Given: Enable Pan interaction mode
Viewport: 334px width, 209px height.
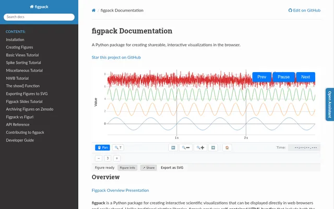Looking at the screenshot, I should 102,147.
